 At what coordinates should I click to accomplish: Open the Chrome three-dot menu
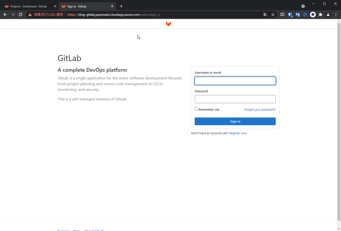pos(336,14)
